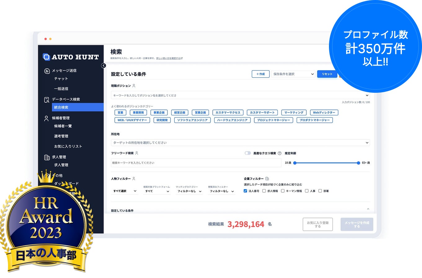Select the 営業企画 position category tag
The width and height of the screenshot is (422, 278).
(x=200, y=113)
